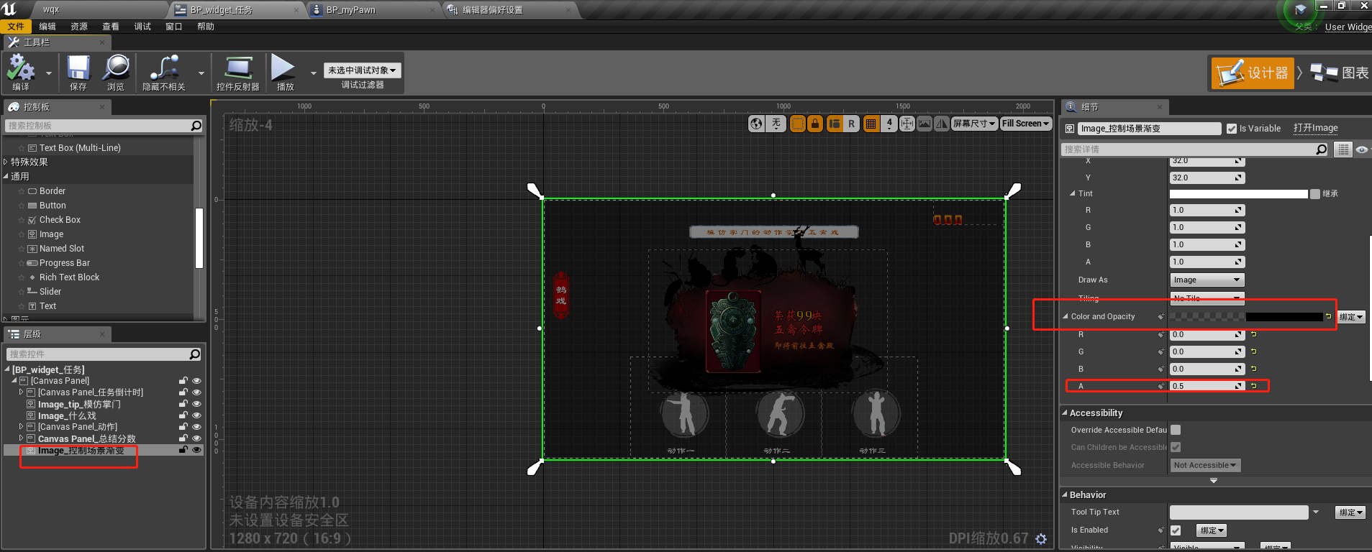The width and height of the screenshot is (1372, 552).
Task: Click the A opacity value field 0.5
Action: click(x=1207, y=386)
